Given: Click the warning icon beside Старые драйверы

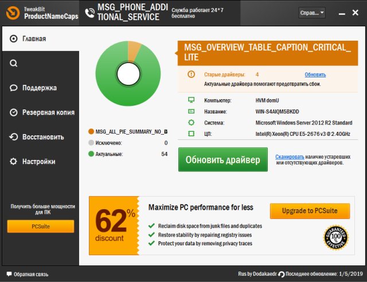Looking at the screenshot, I should tap(192, 75).
